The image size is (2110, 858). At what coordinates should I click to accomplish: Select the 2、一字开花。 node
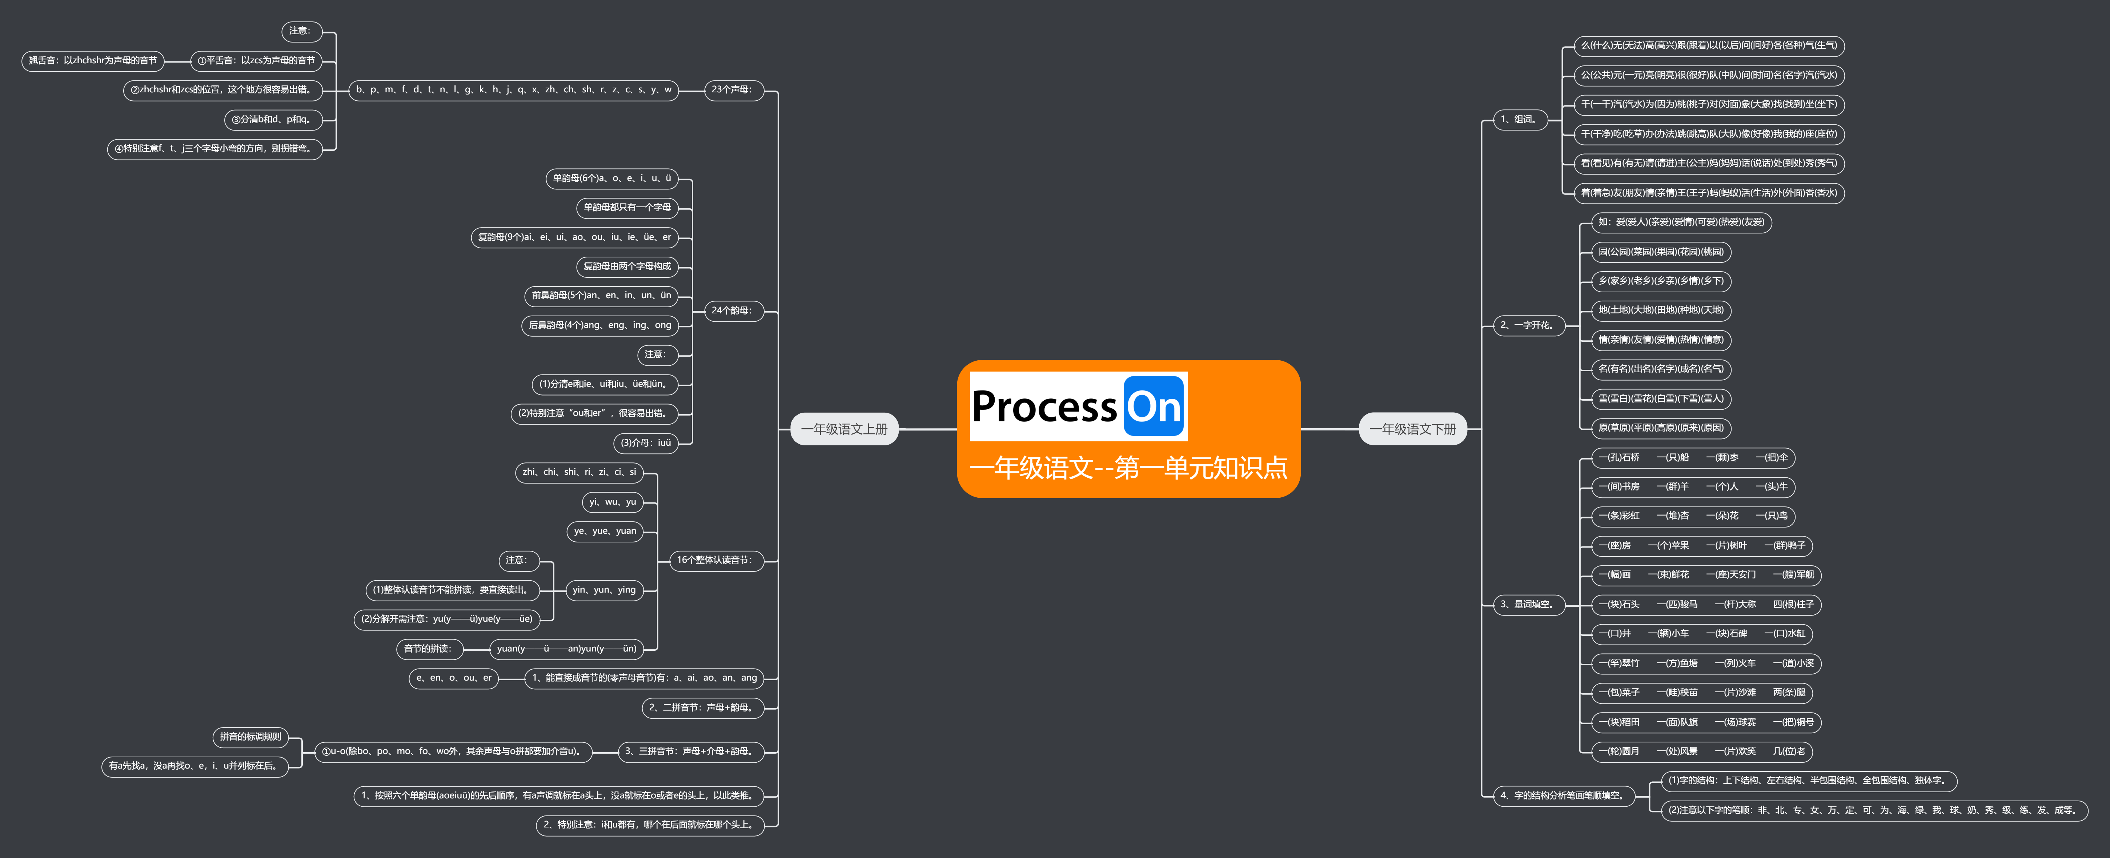coord(1528,325)
